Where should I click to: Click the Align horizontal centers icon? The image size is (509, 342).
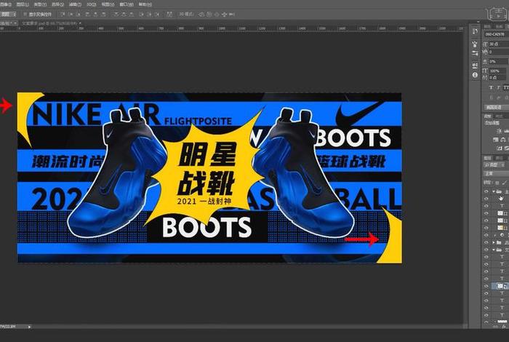pos(95,15)
